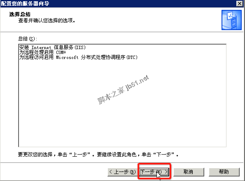The width and height of the screenshot is (245, 181).
Task: Click the 总结(S): label
Action: click(x=28, y=39)
